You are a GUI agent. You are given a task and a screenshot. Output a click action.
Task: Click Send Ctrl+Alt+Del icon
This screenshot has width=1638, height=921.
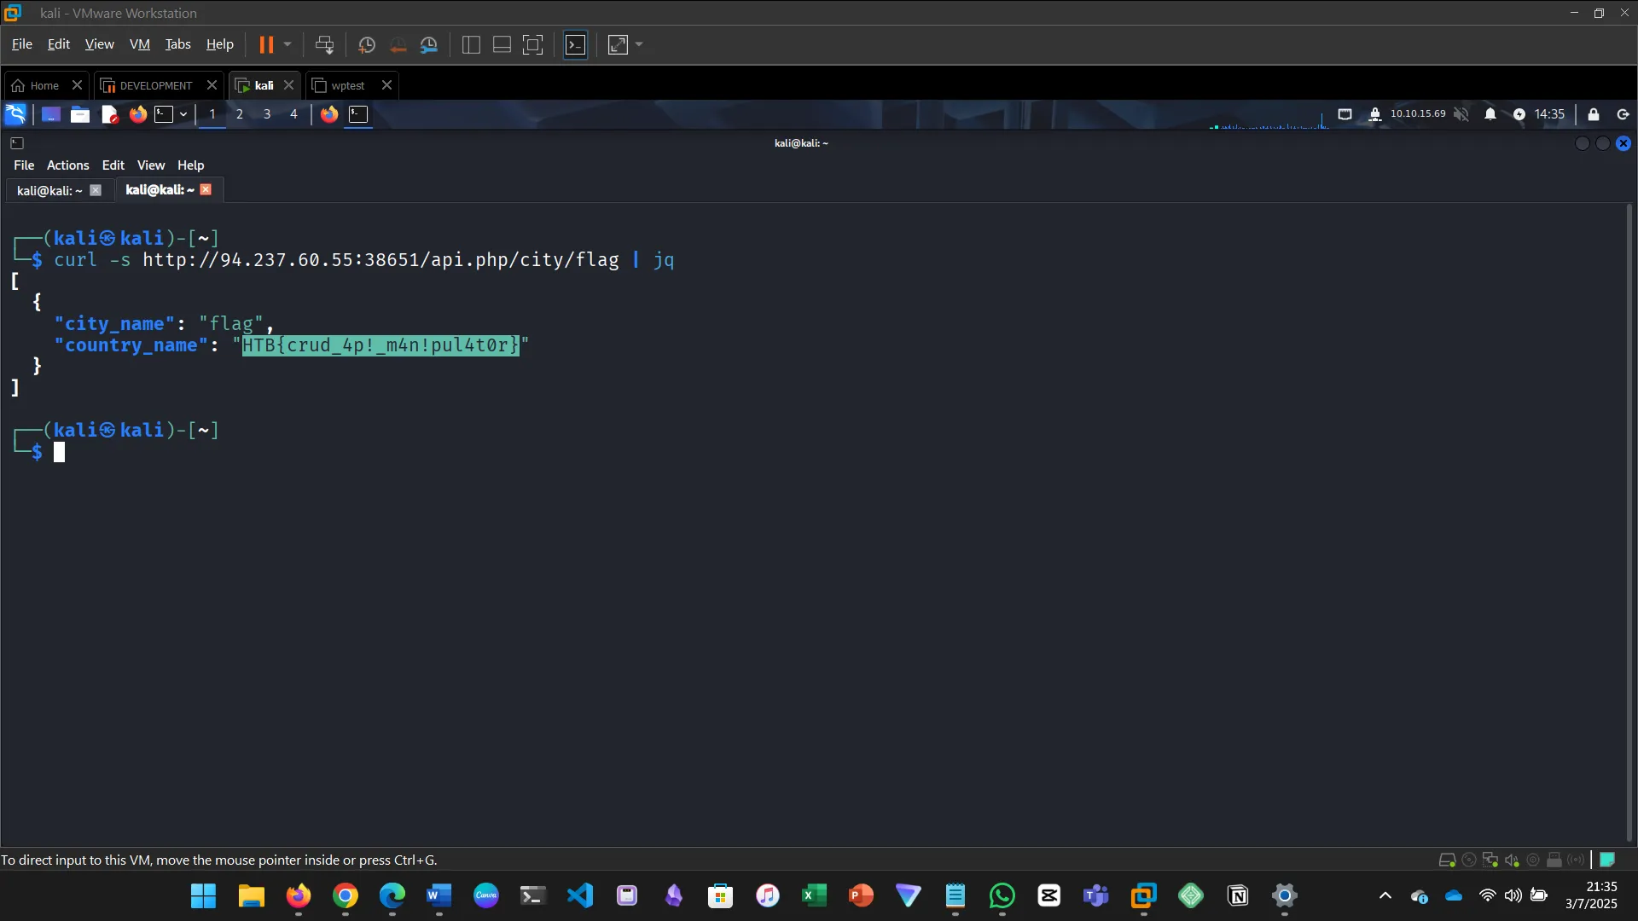click(324, 44)
